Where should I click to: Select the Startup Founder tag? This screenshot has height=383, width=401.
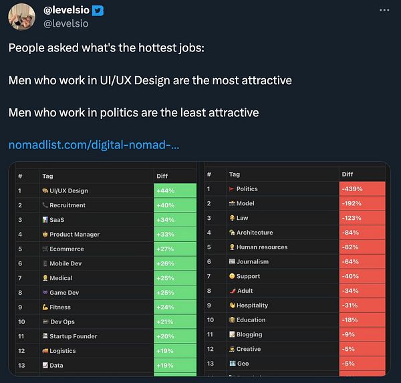[x=73, y=336]
